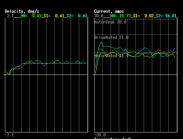Screen dimensions: 183x139
Task: Click the -2.1 velocity lower scale value
Action: [x=9, y=135]
